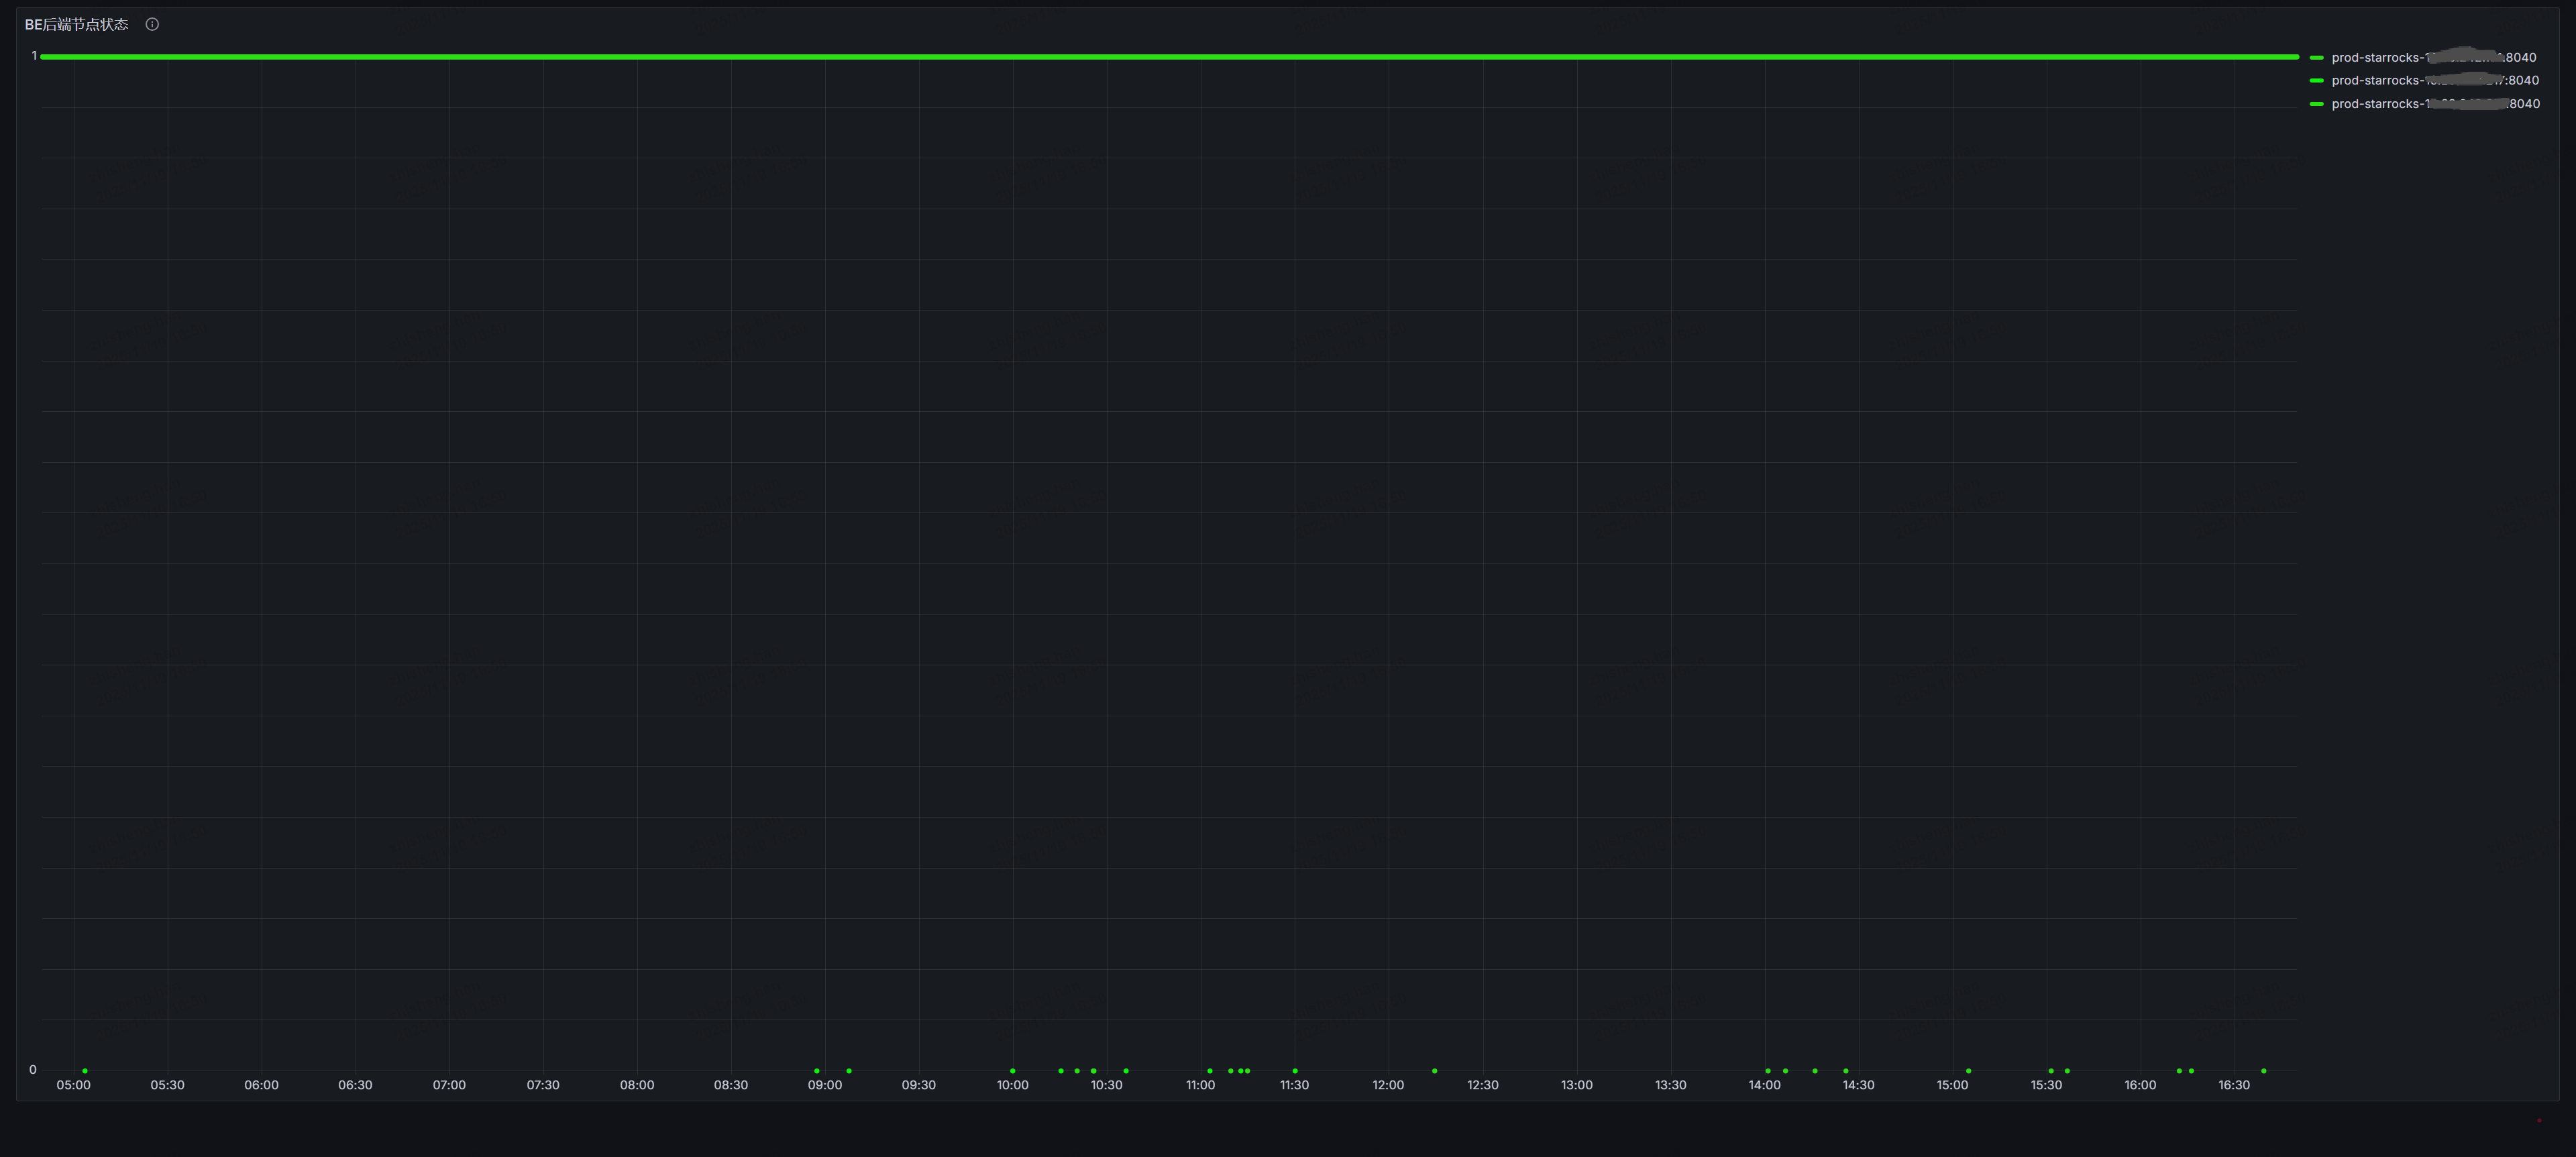Click the zero-value data point at 11:30
Screen dimensions: 2576x1157
(1295, 1071)
